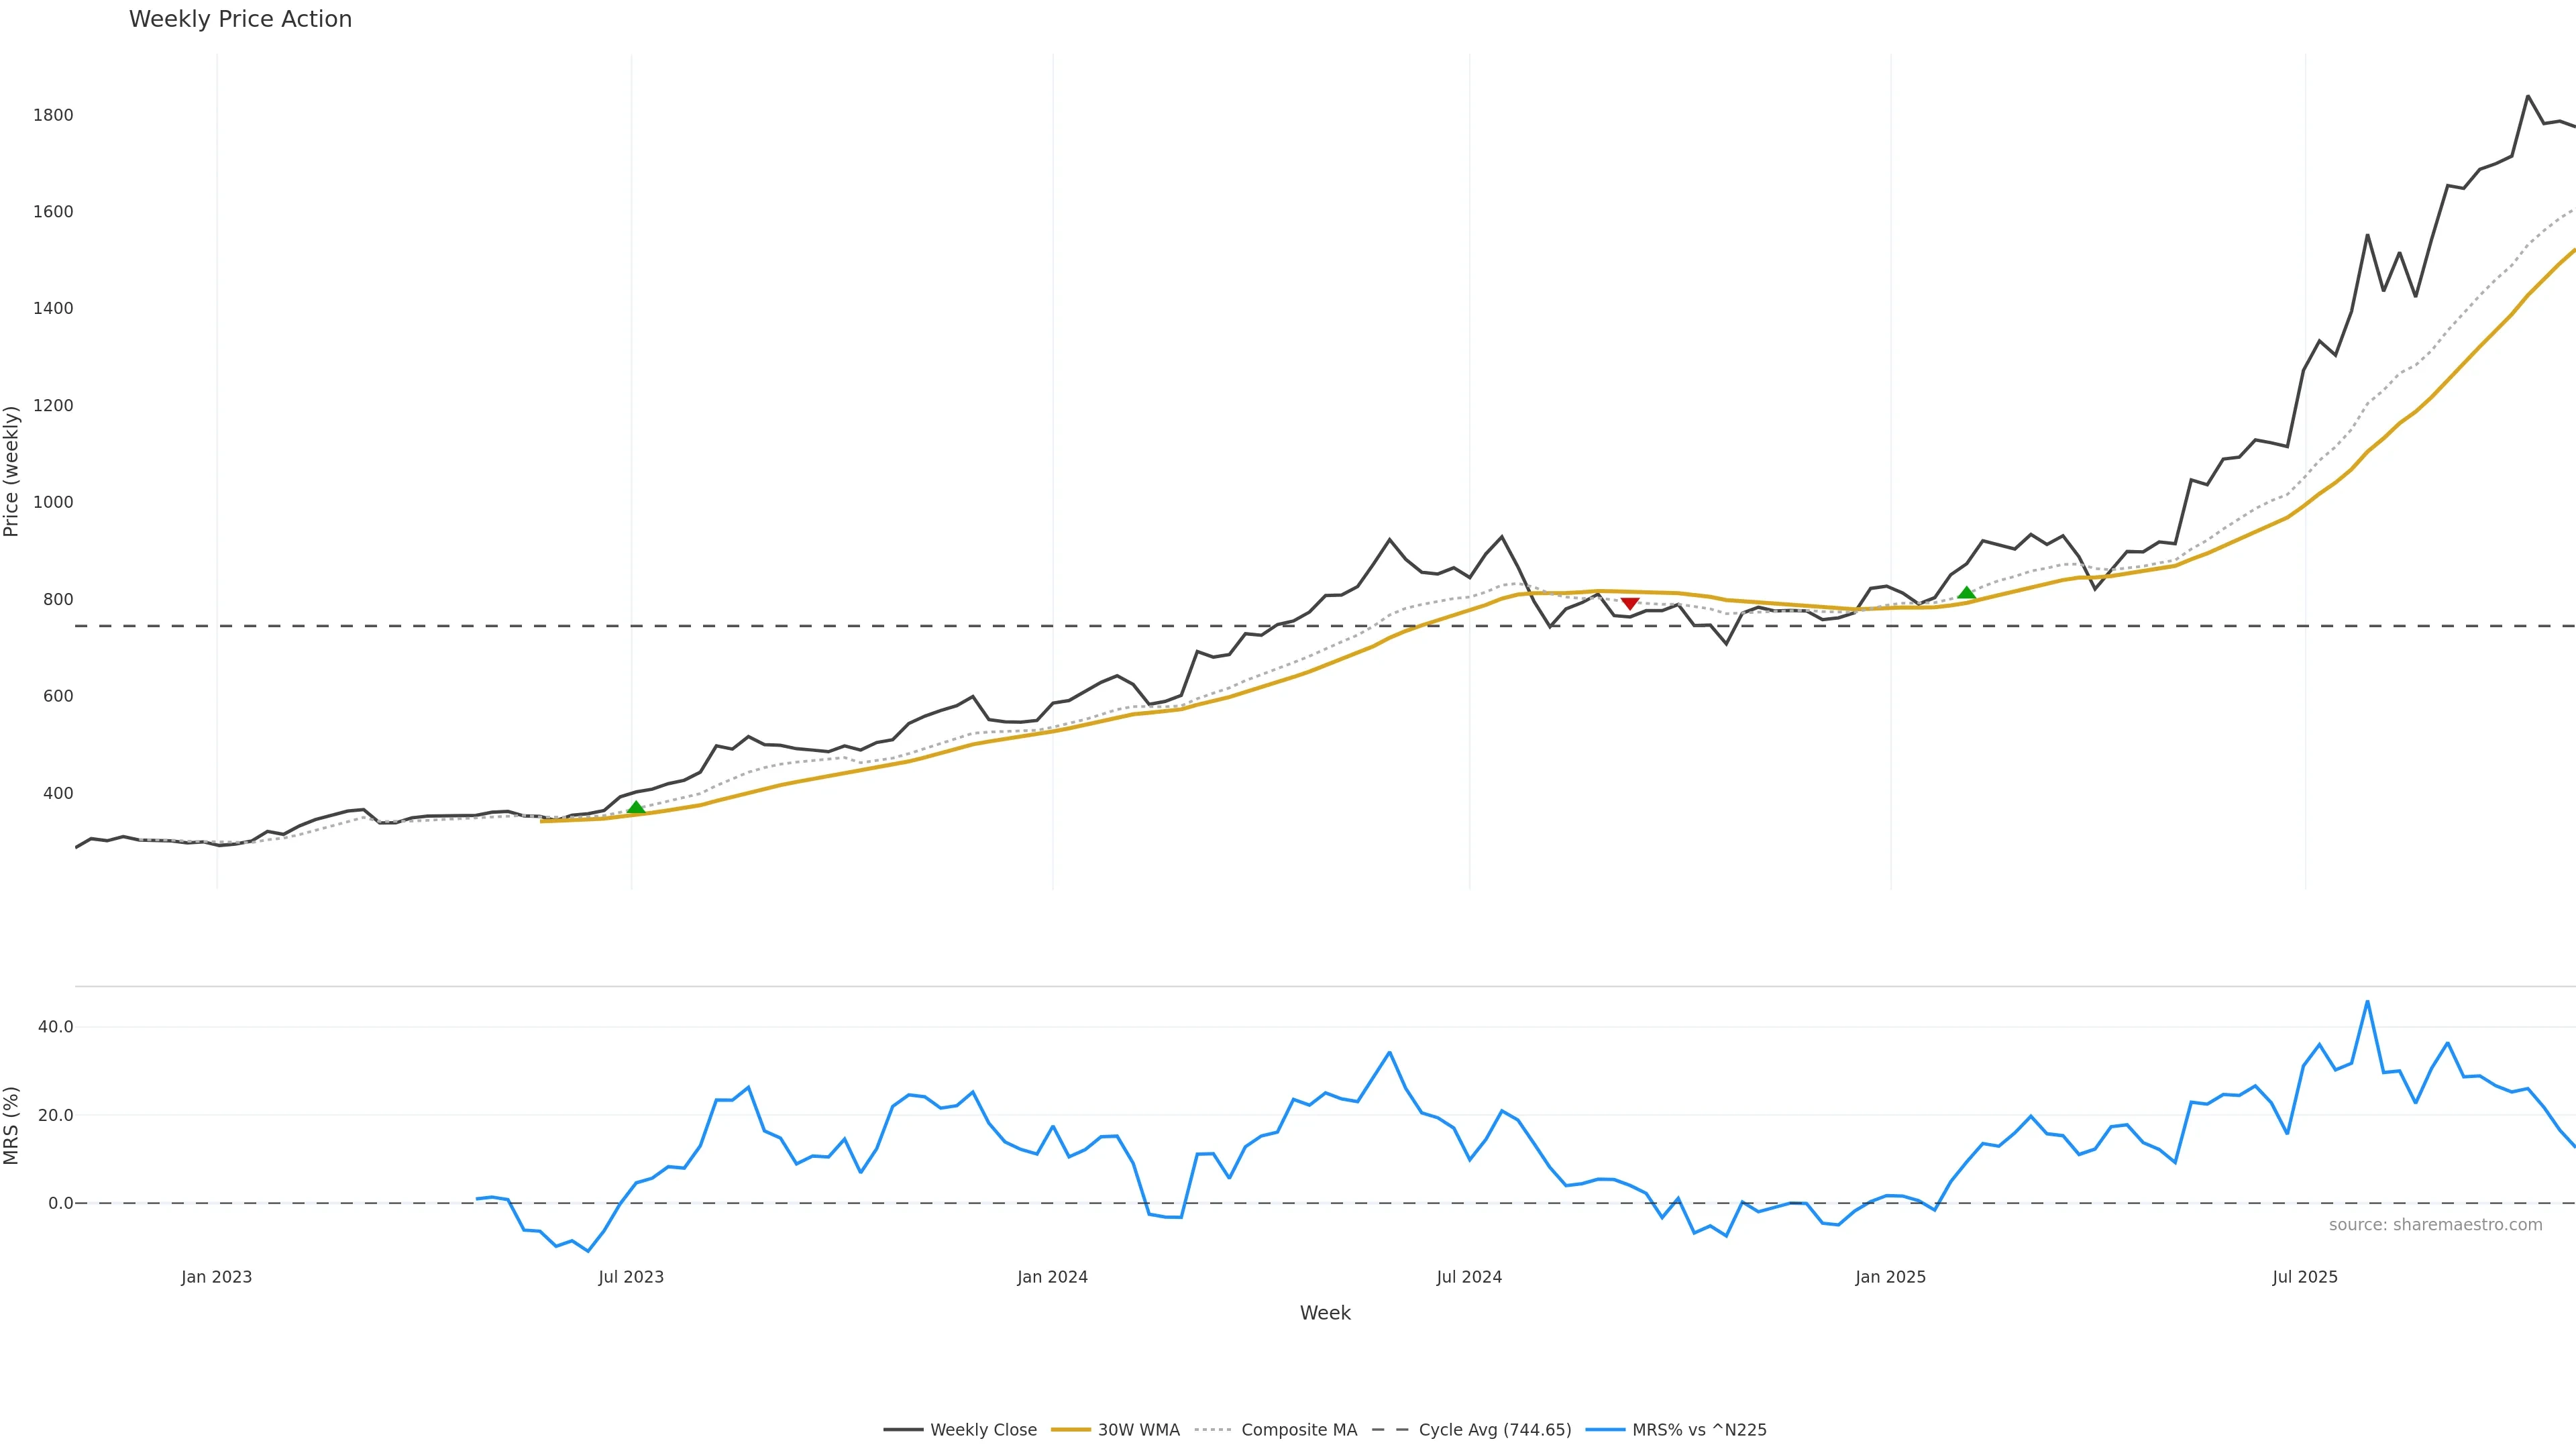Click the MRS (%) y-axis title
Viewport: 2576px width, 1449px height.
(11, 1125)
